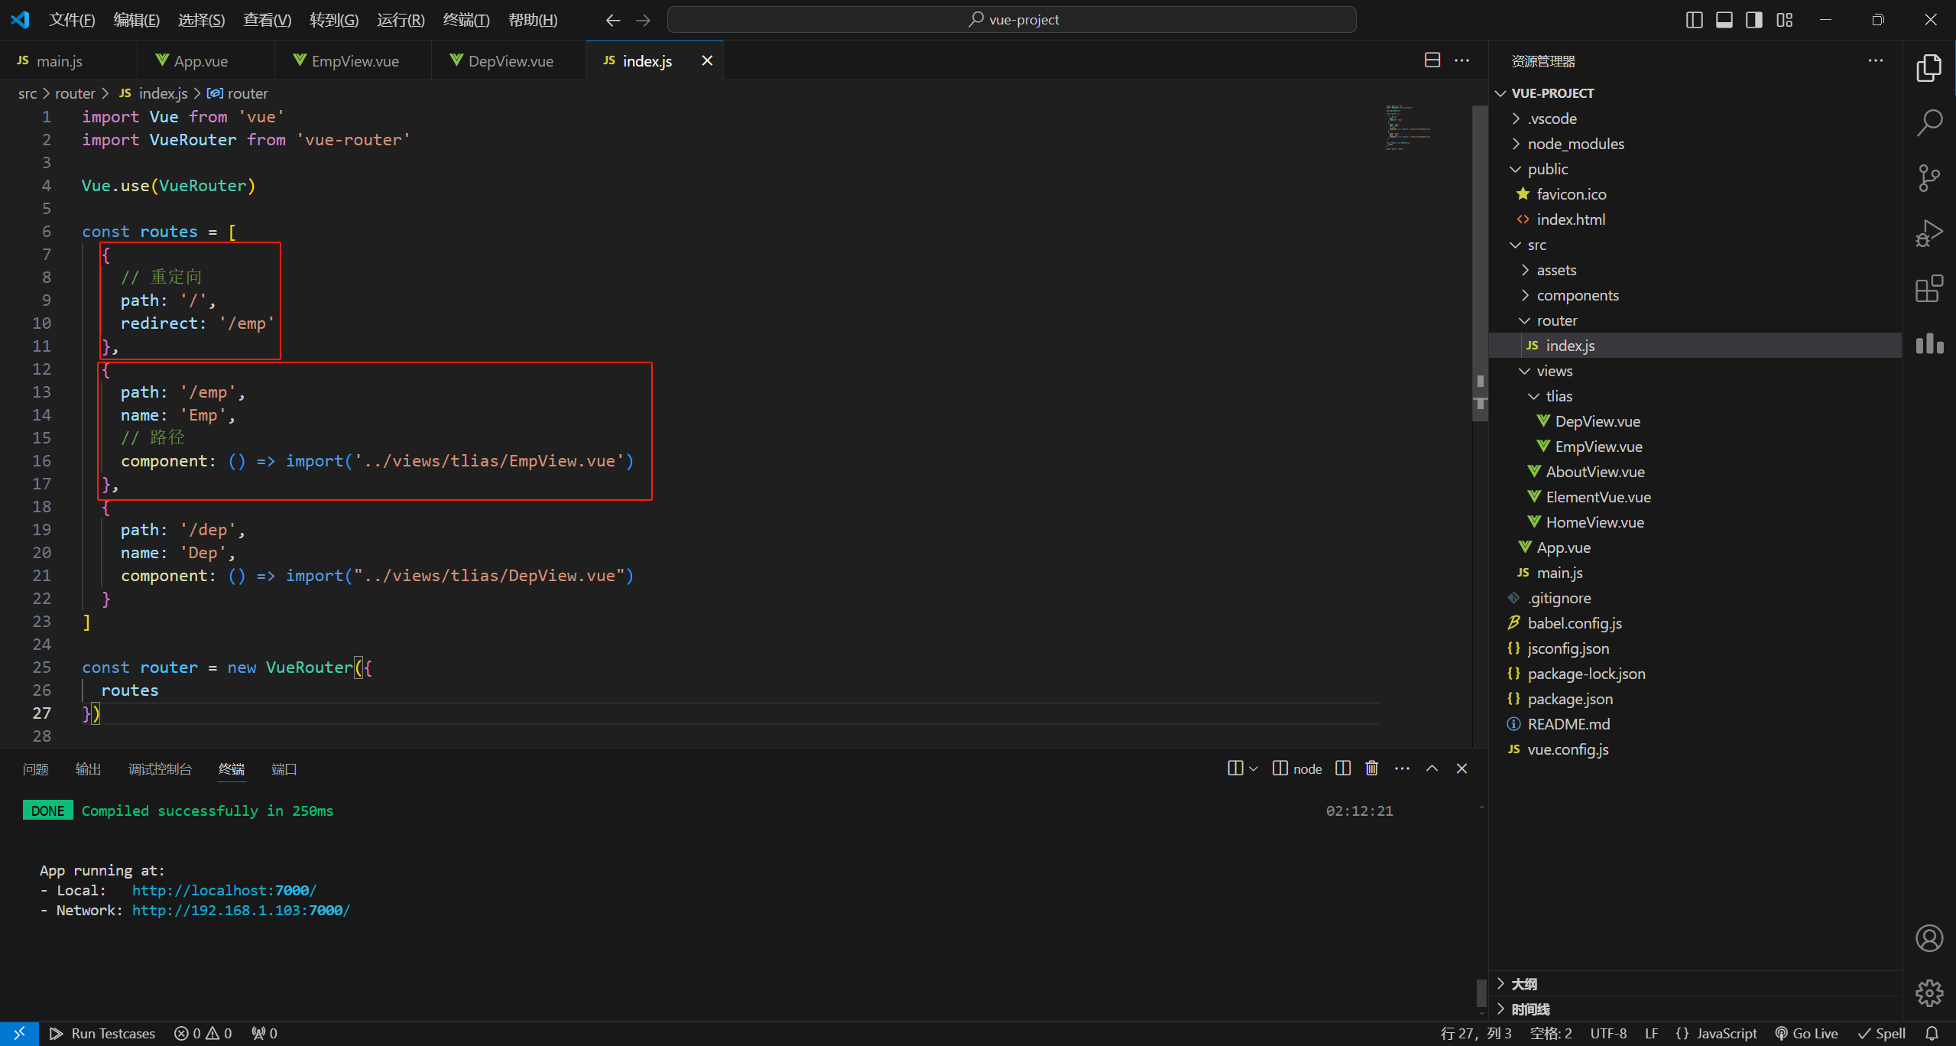
Task: Open the Search view in activity bar
Action: pyautogui.click(x=1928, y=122)
